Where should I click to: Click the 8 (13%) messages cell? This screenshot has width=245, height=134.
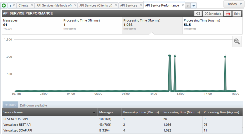point(104,130)
